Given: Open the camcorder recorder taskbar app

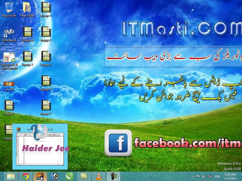Looking at the screenshot, I should (x=113, y=176).
